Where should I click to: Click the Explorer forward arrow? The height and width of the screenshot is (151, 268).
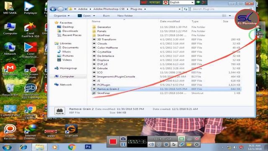(x=60, y=9)
